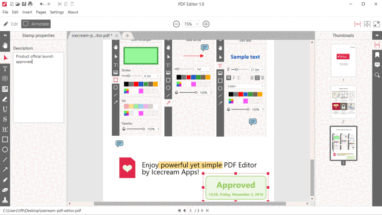Screen dimensions: 382x215
Task: Close the icecream-p...itor.pdf tab
Action: click(x=117, y=35)
